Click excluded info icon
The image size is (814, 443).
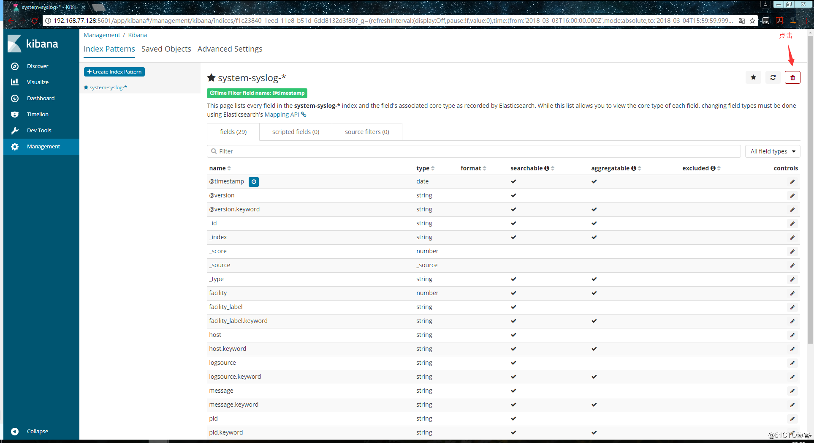click(713, 168)
